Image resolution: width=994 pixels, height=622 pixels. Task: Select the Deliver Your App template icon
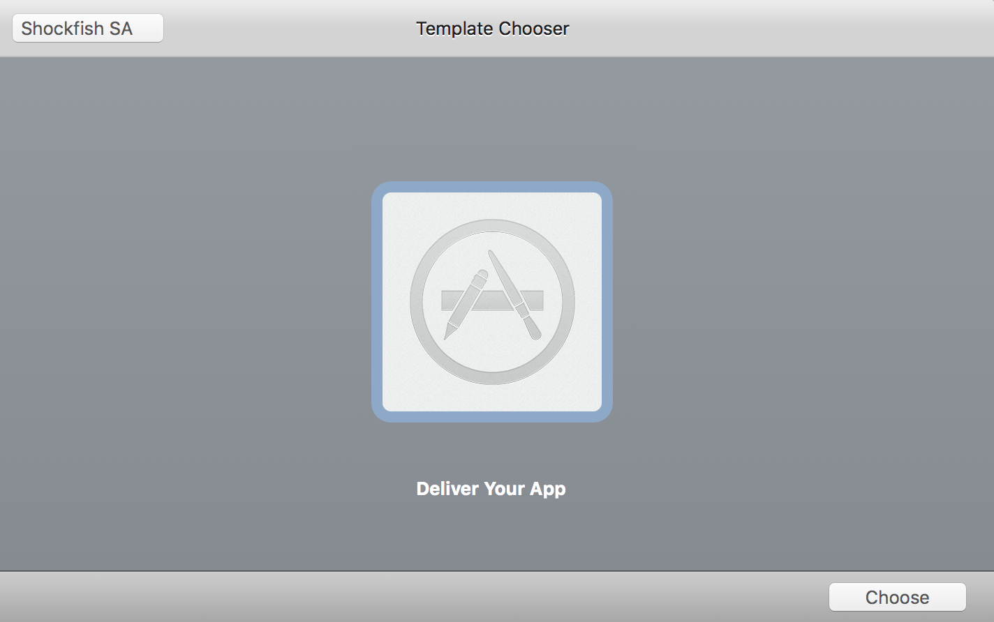pos(492,302)
